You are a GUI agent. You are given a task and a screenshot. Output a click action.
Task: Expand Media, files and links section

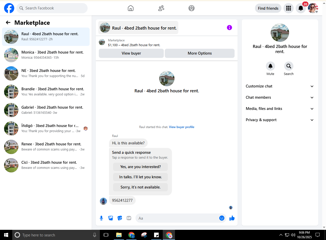tap(280, 109)
